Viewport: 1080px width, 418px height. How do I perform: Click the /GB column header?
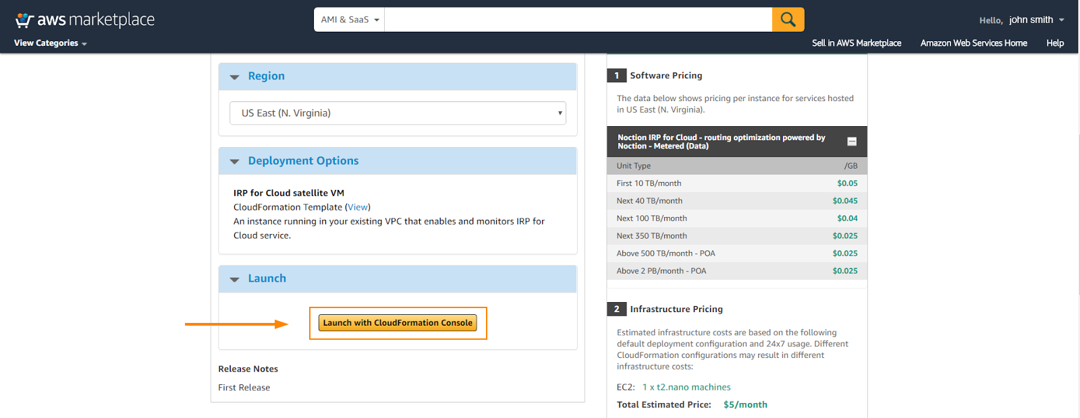850,166
